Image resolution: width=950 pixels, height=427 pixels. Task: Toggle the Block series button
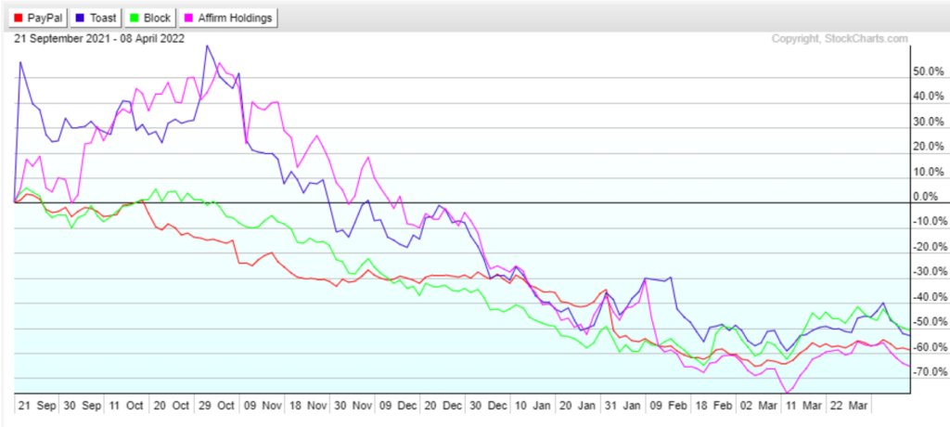(150, 18)
